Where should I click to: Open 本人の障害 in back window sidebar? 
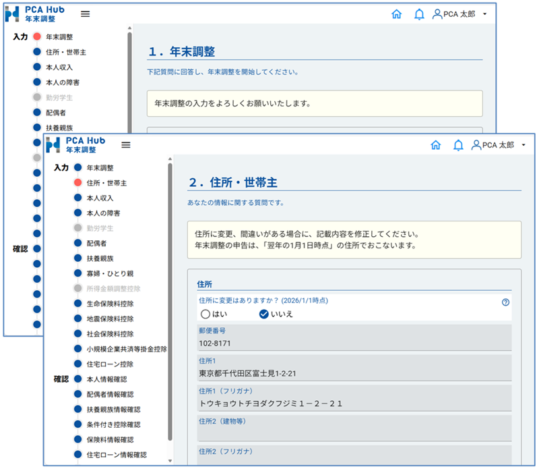click(x=63, y=82)
